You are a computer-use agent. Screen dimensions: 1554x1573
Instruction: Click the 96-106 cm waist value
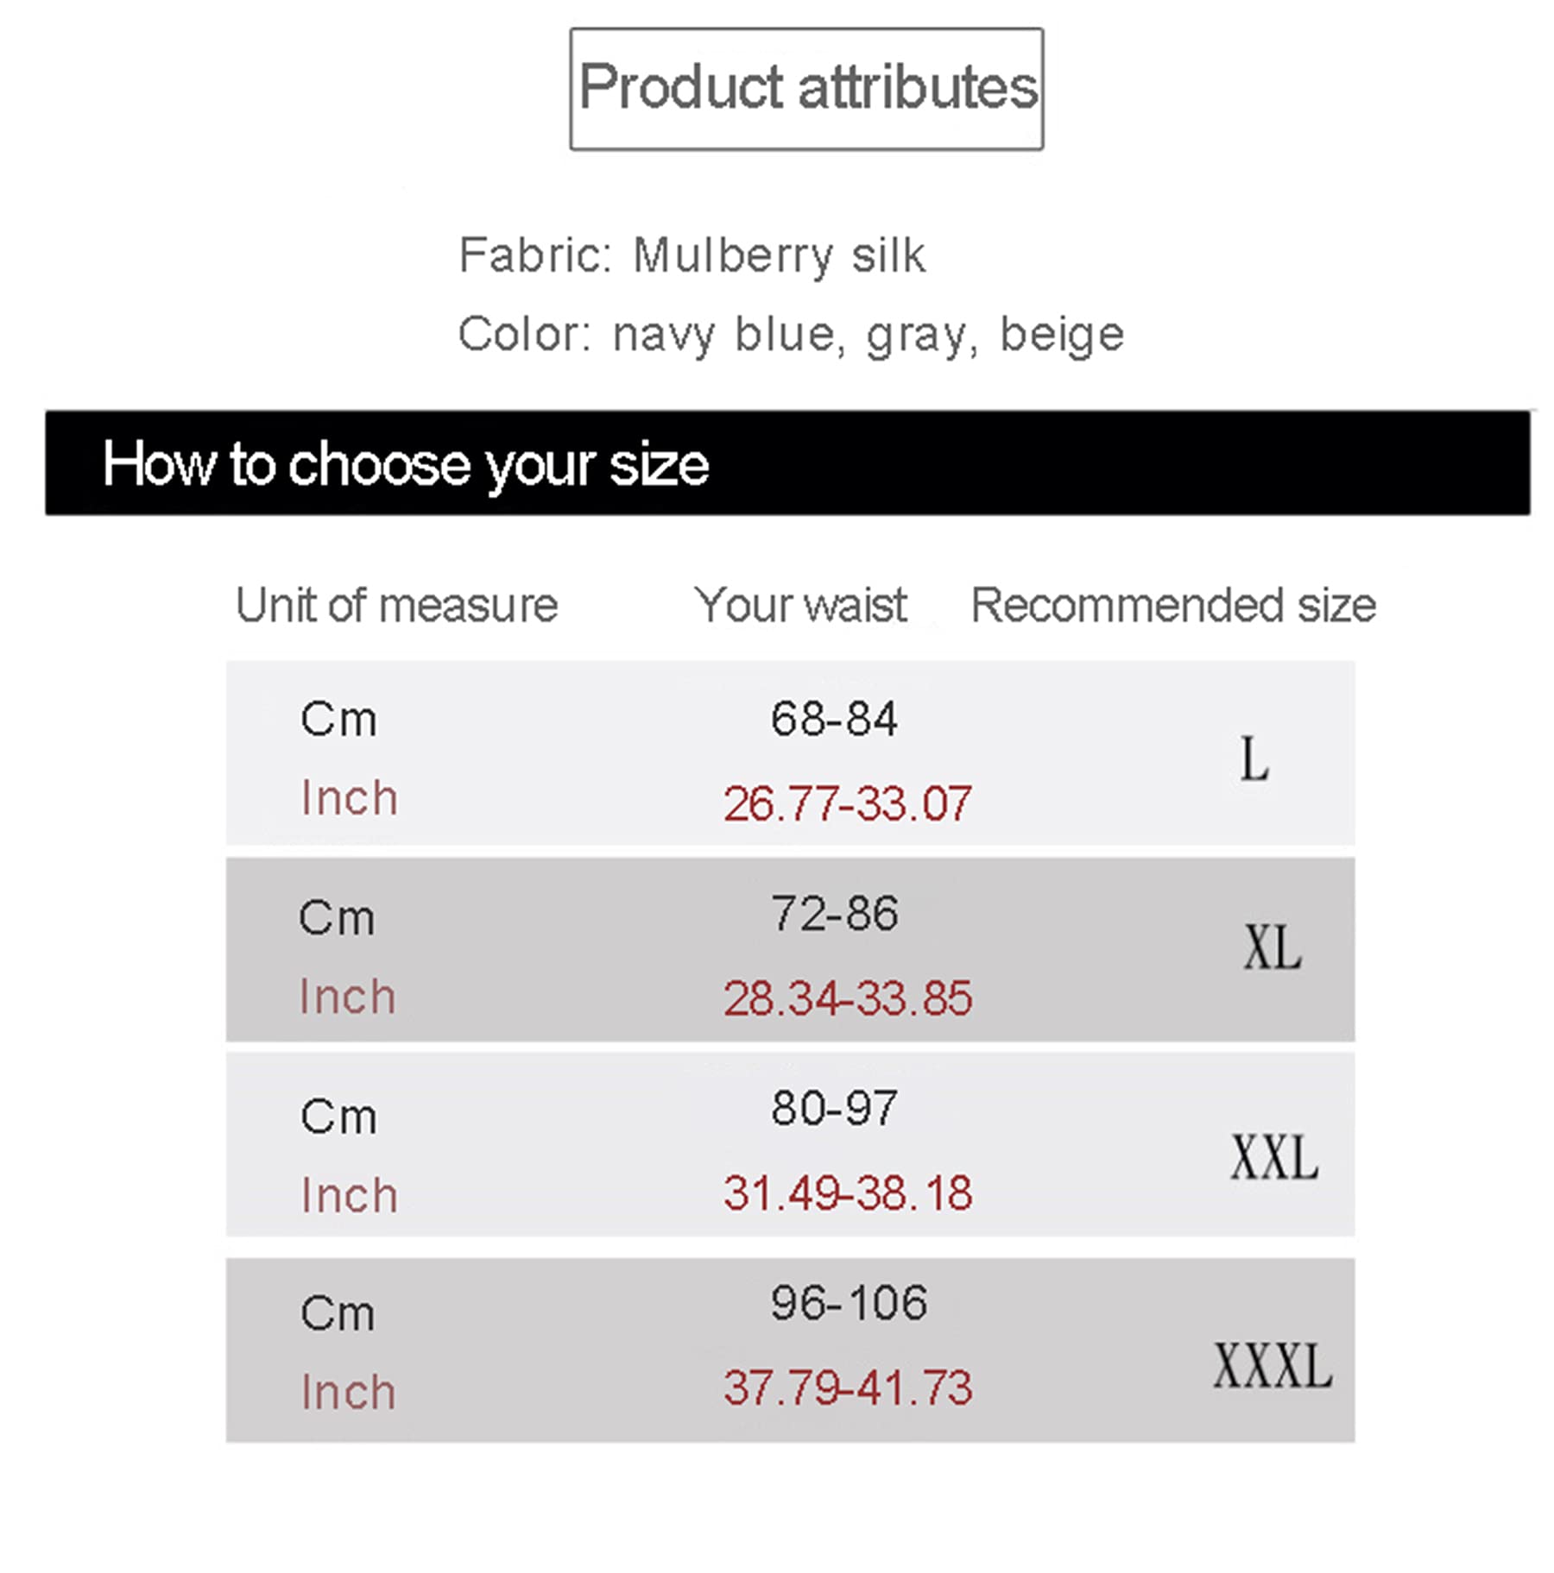pos(849,1303)
